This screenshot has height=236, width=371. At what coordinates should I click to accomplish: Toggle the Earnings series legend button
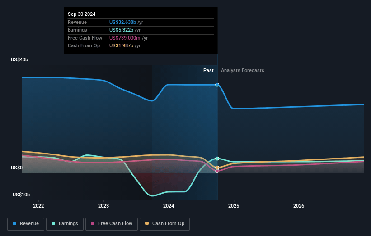click(x=65, y=224)
